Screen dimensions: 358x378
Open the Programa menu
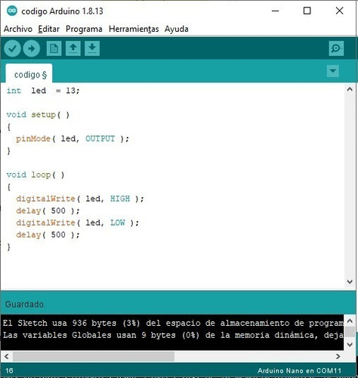coord(84,29)
